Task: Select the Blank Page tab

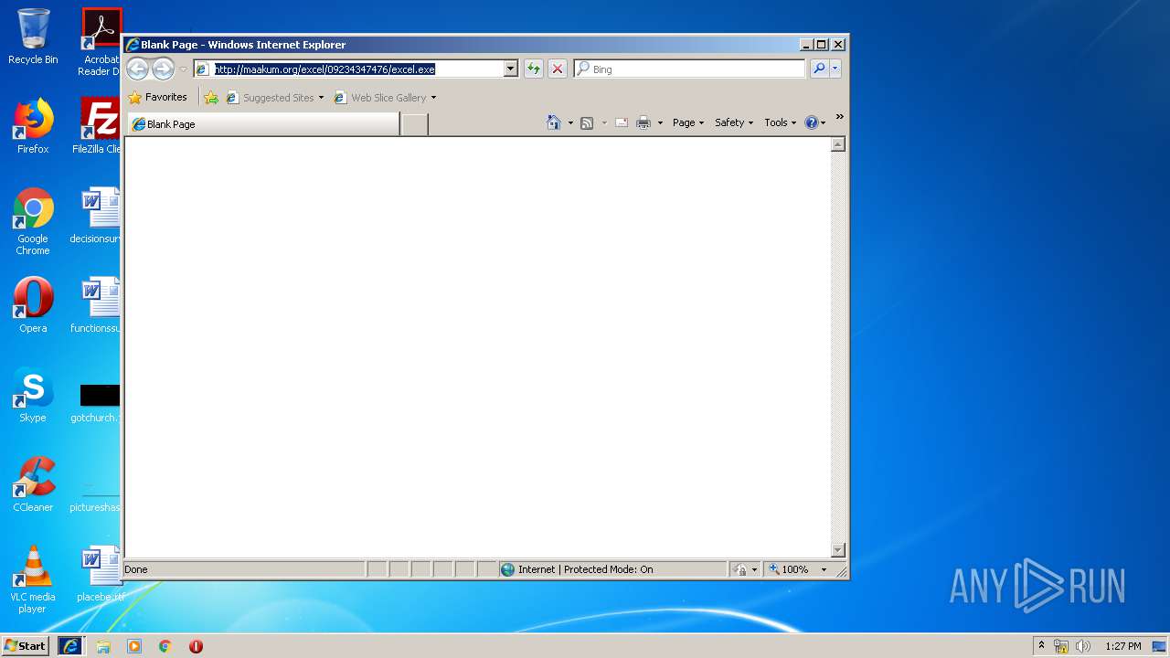Action: pyautogui.click(x=263, y=124)
